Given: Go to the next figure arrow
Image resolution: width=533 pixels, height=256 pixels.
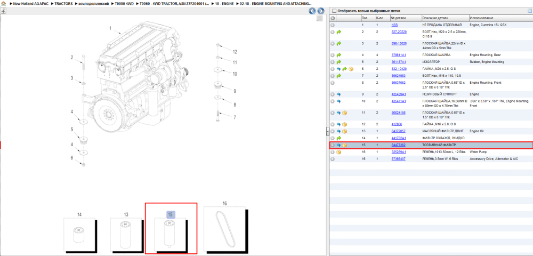Looking at the screenshot, I should (320, 11).
